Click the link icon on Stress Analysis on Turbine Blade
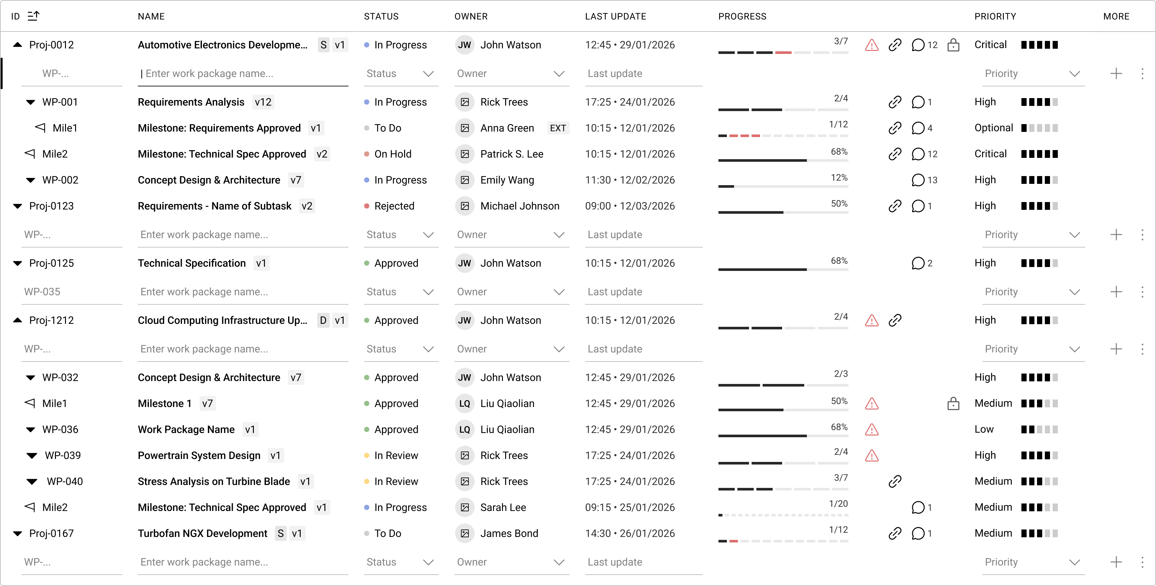The image size is (1156, 586). 895,481
